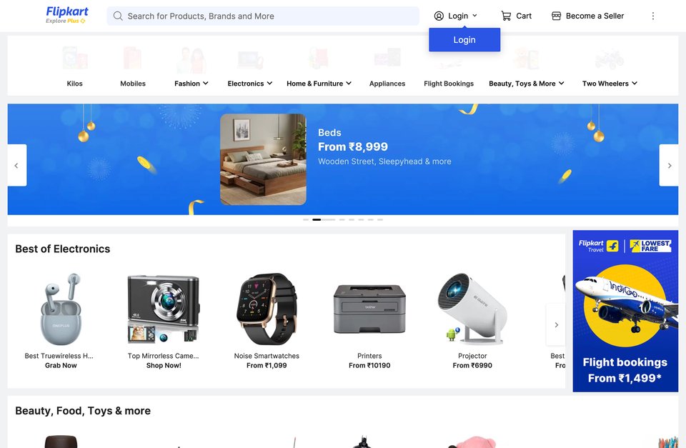Click the Become a Seller store icon

tap(556, 16)
